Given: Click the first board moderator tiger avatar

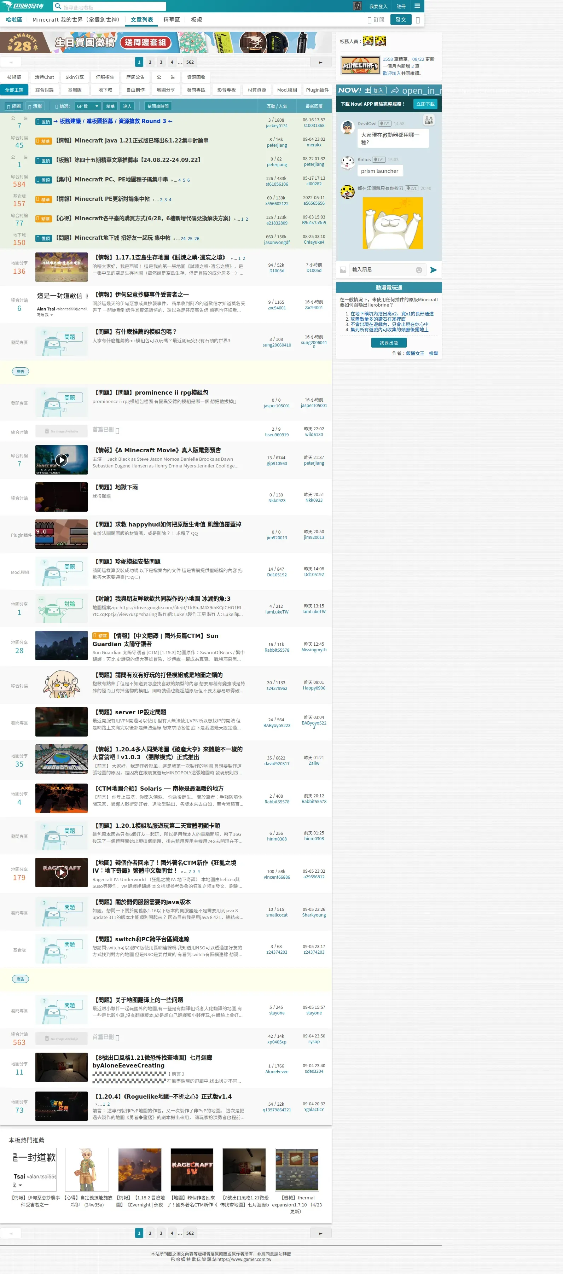Looking at the screenshot, I should (x=367, y=41).
